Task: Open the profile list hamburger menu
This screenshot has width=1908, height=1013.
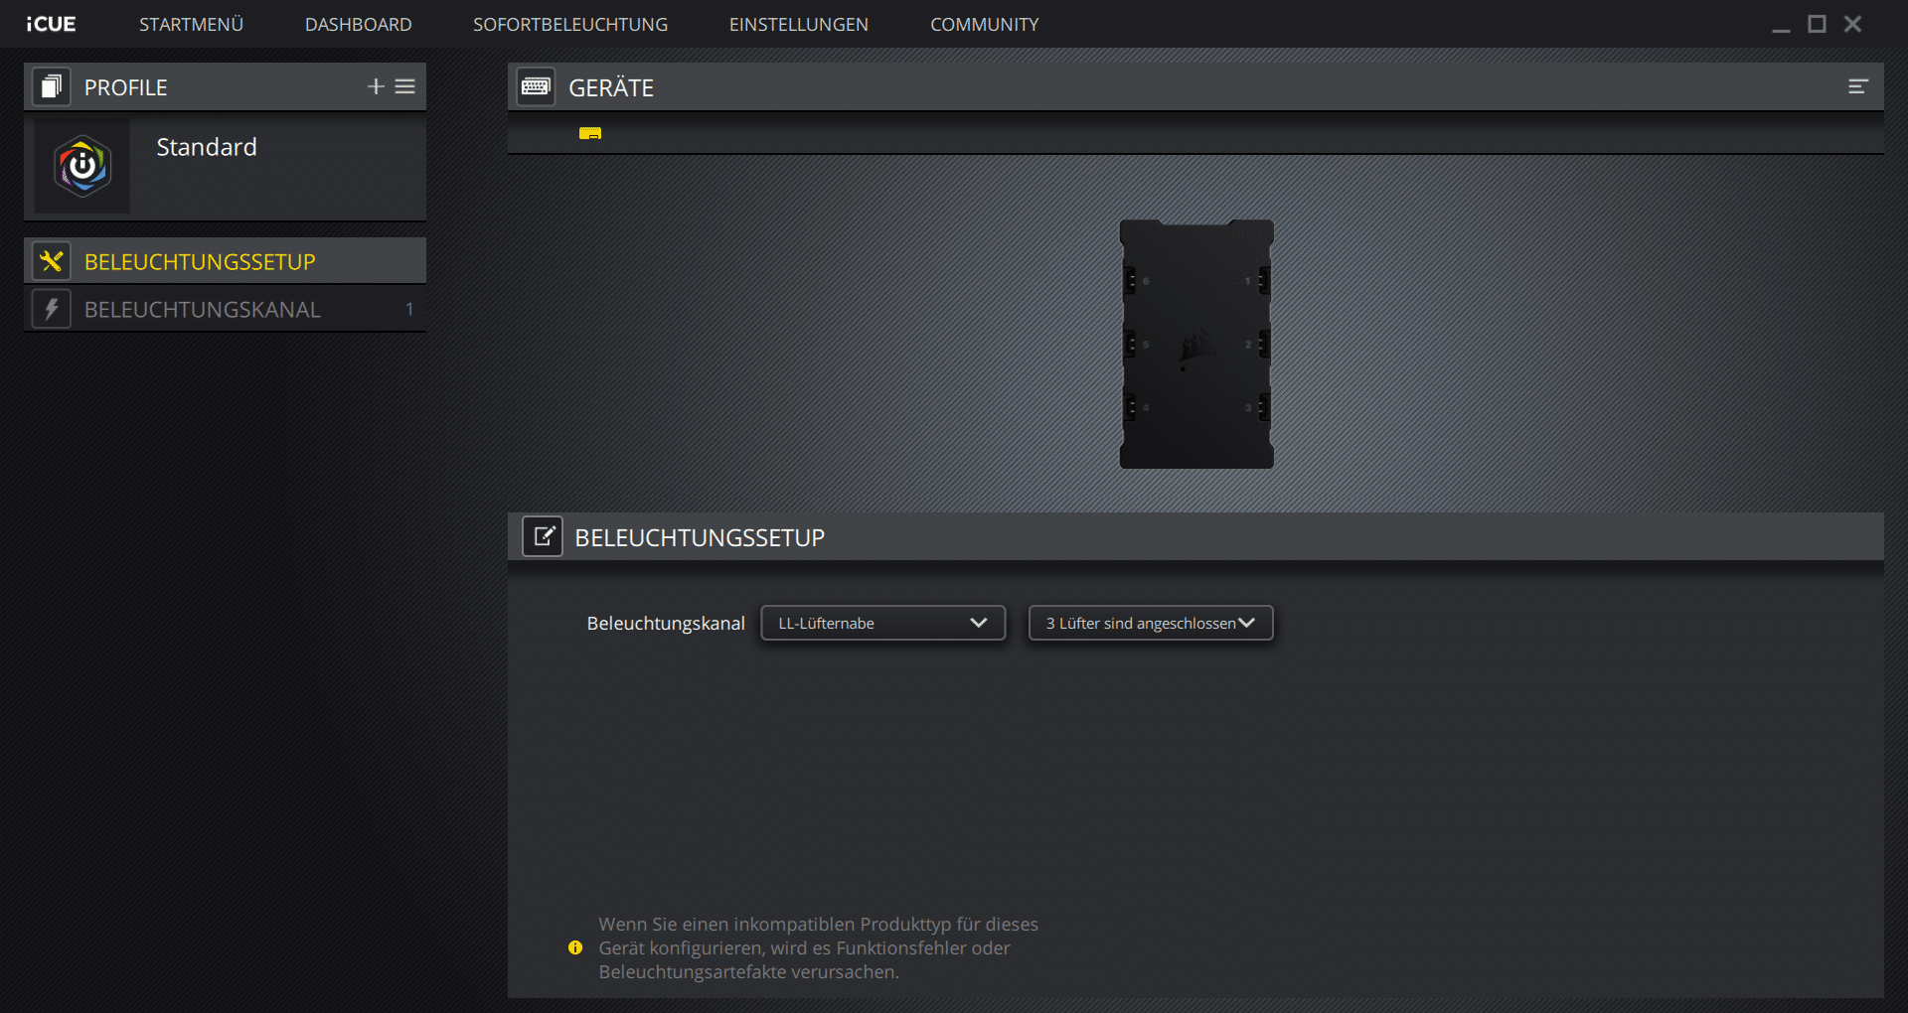Action: (405, 87)
